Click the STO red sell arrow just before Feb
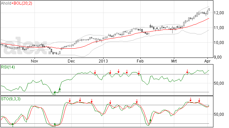The width and height of the screenshot is (229, 128). pyautogui.click(x=137, y=101)
